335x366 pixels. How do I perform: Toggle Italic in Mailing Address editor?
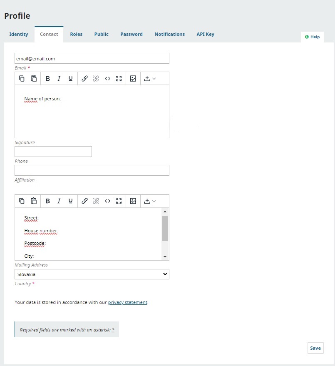click(x=59, y=201)
